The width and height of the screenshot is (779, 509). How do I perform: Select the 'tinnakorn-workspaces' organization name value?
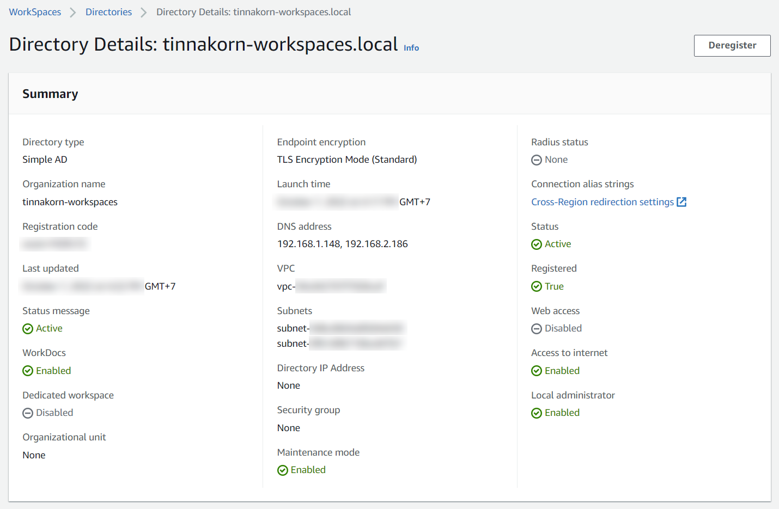pos(70,202)
